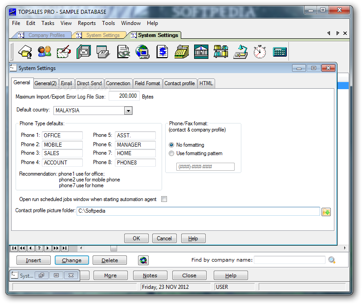Open the Tools menu

pyautogui.click(x=108, y=23)
